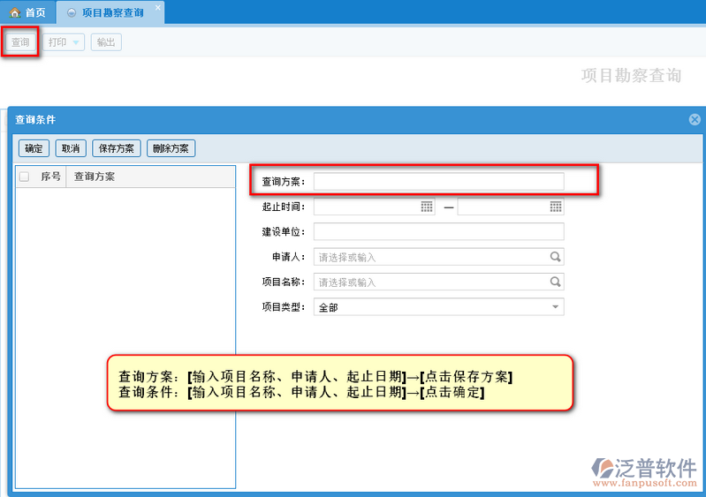Click the 查询方案 column header
Screen dimensions: 706x497
point(151,177)
